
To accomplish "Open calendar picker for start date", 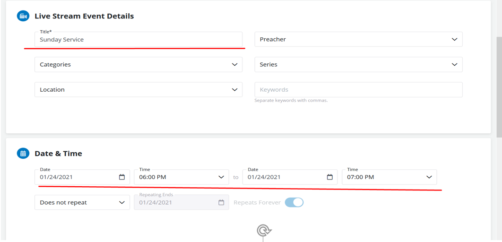I will [121, 177].
